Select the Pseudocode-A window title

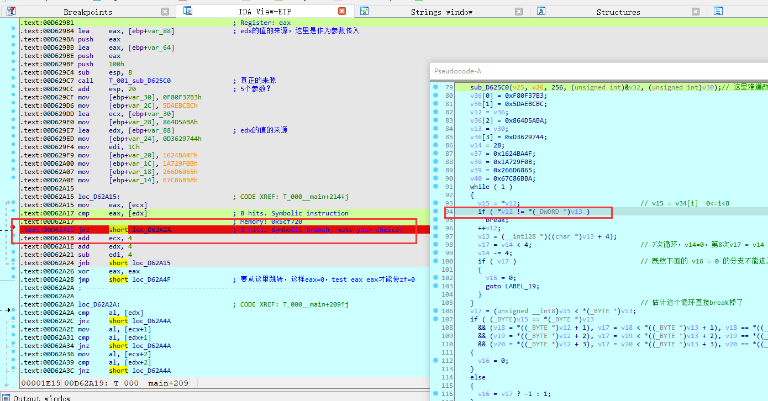[x=457, y=71]
